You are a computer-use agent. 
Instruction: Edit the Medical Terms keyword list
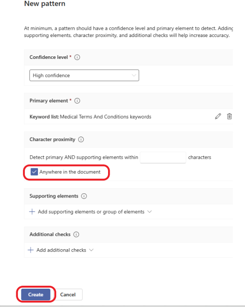218,116
